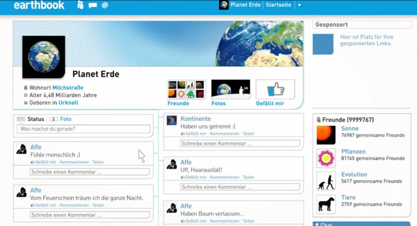Open the Planet Erde profile link in header

(245, 5)
